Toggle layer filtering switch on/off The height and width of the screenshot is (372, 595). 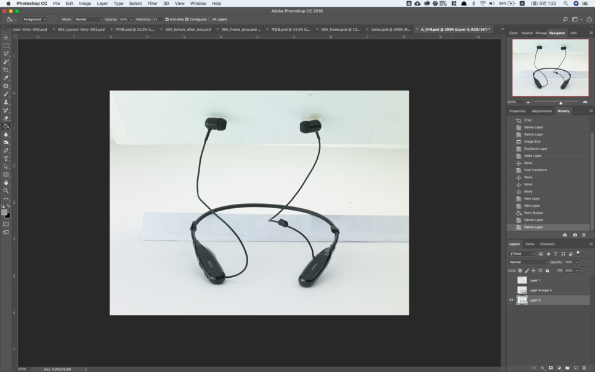(578, 253)
